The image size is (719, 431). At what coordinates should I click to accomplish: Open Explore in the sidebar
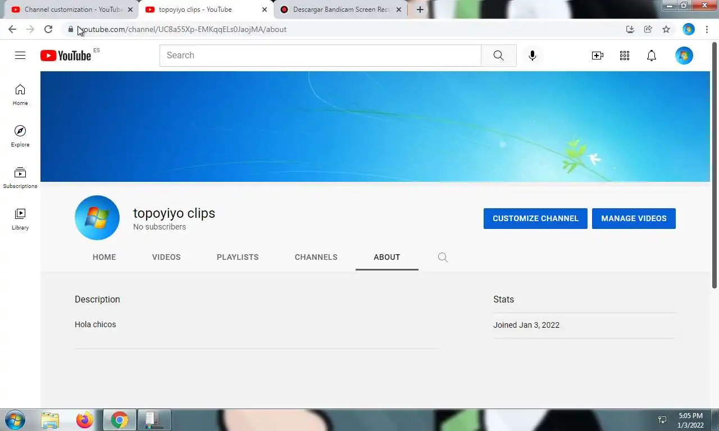(x=20, y=136)
